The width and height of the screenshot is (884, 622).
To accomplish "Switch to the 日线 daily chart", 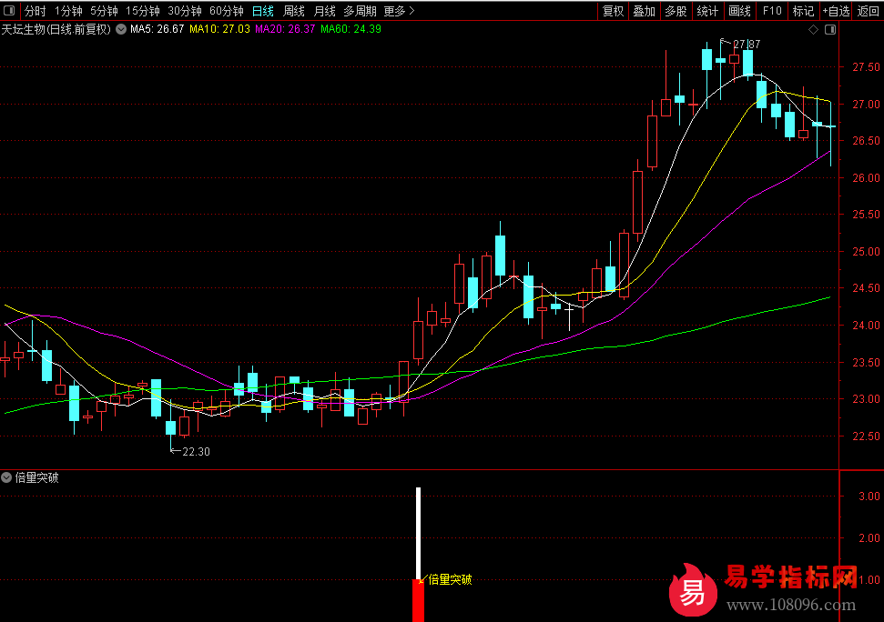I will click(263, 11).
